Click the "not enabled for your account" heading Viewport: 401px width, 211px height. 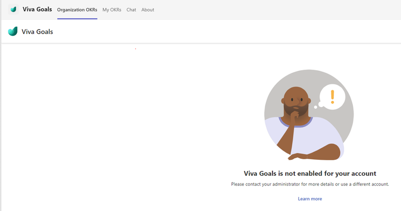point(310,174)
